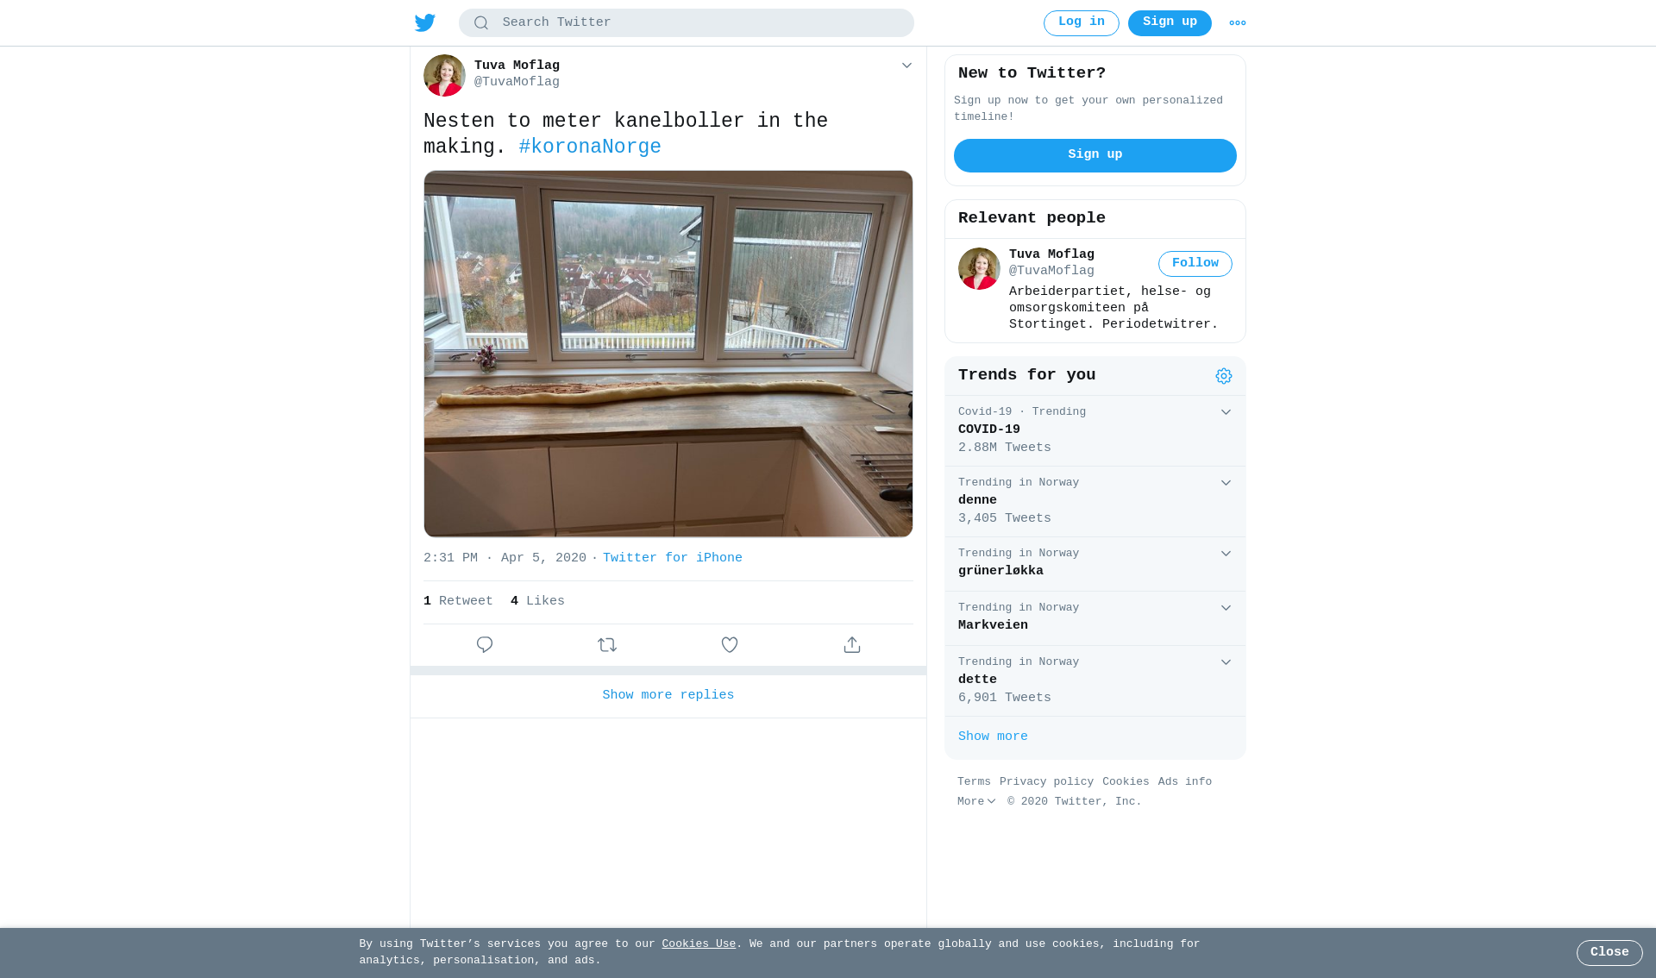Open the kanelboller kitchen photo
The height and width of the screenshot is (978, 1656).
click(x=668, y=354)
